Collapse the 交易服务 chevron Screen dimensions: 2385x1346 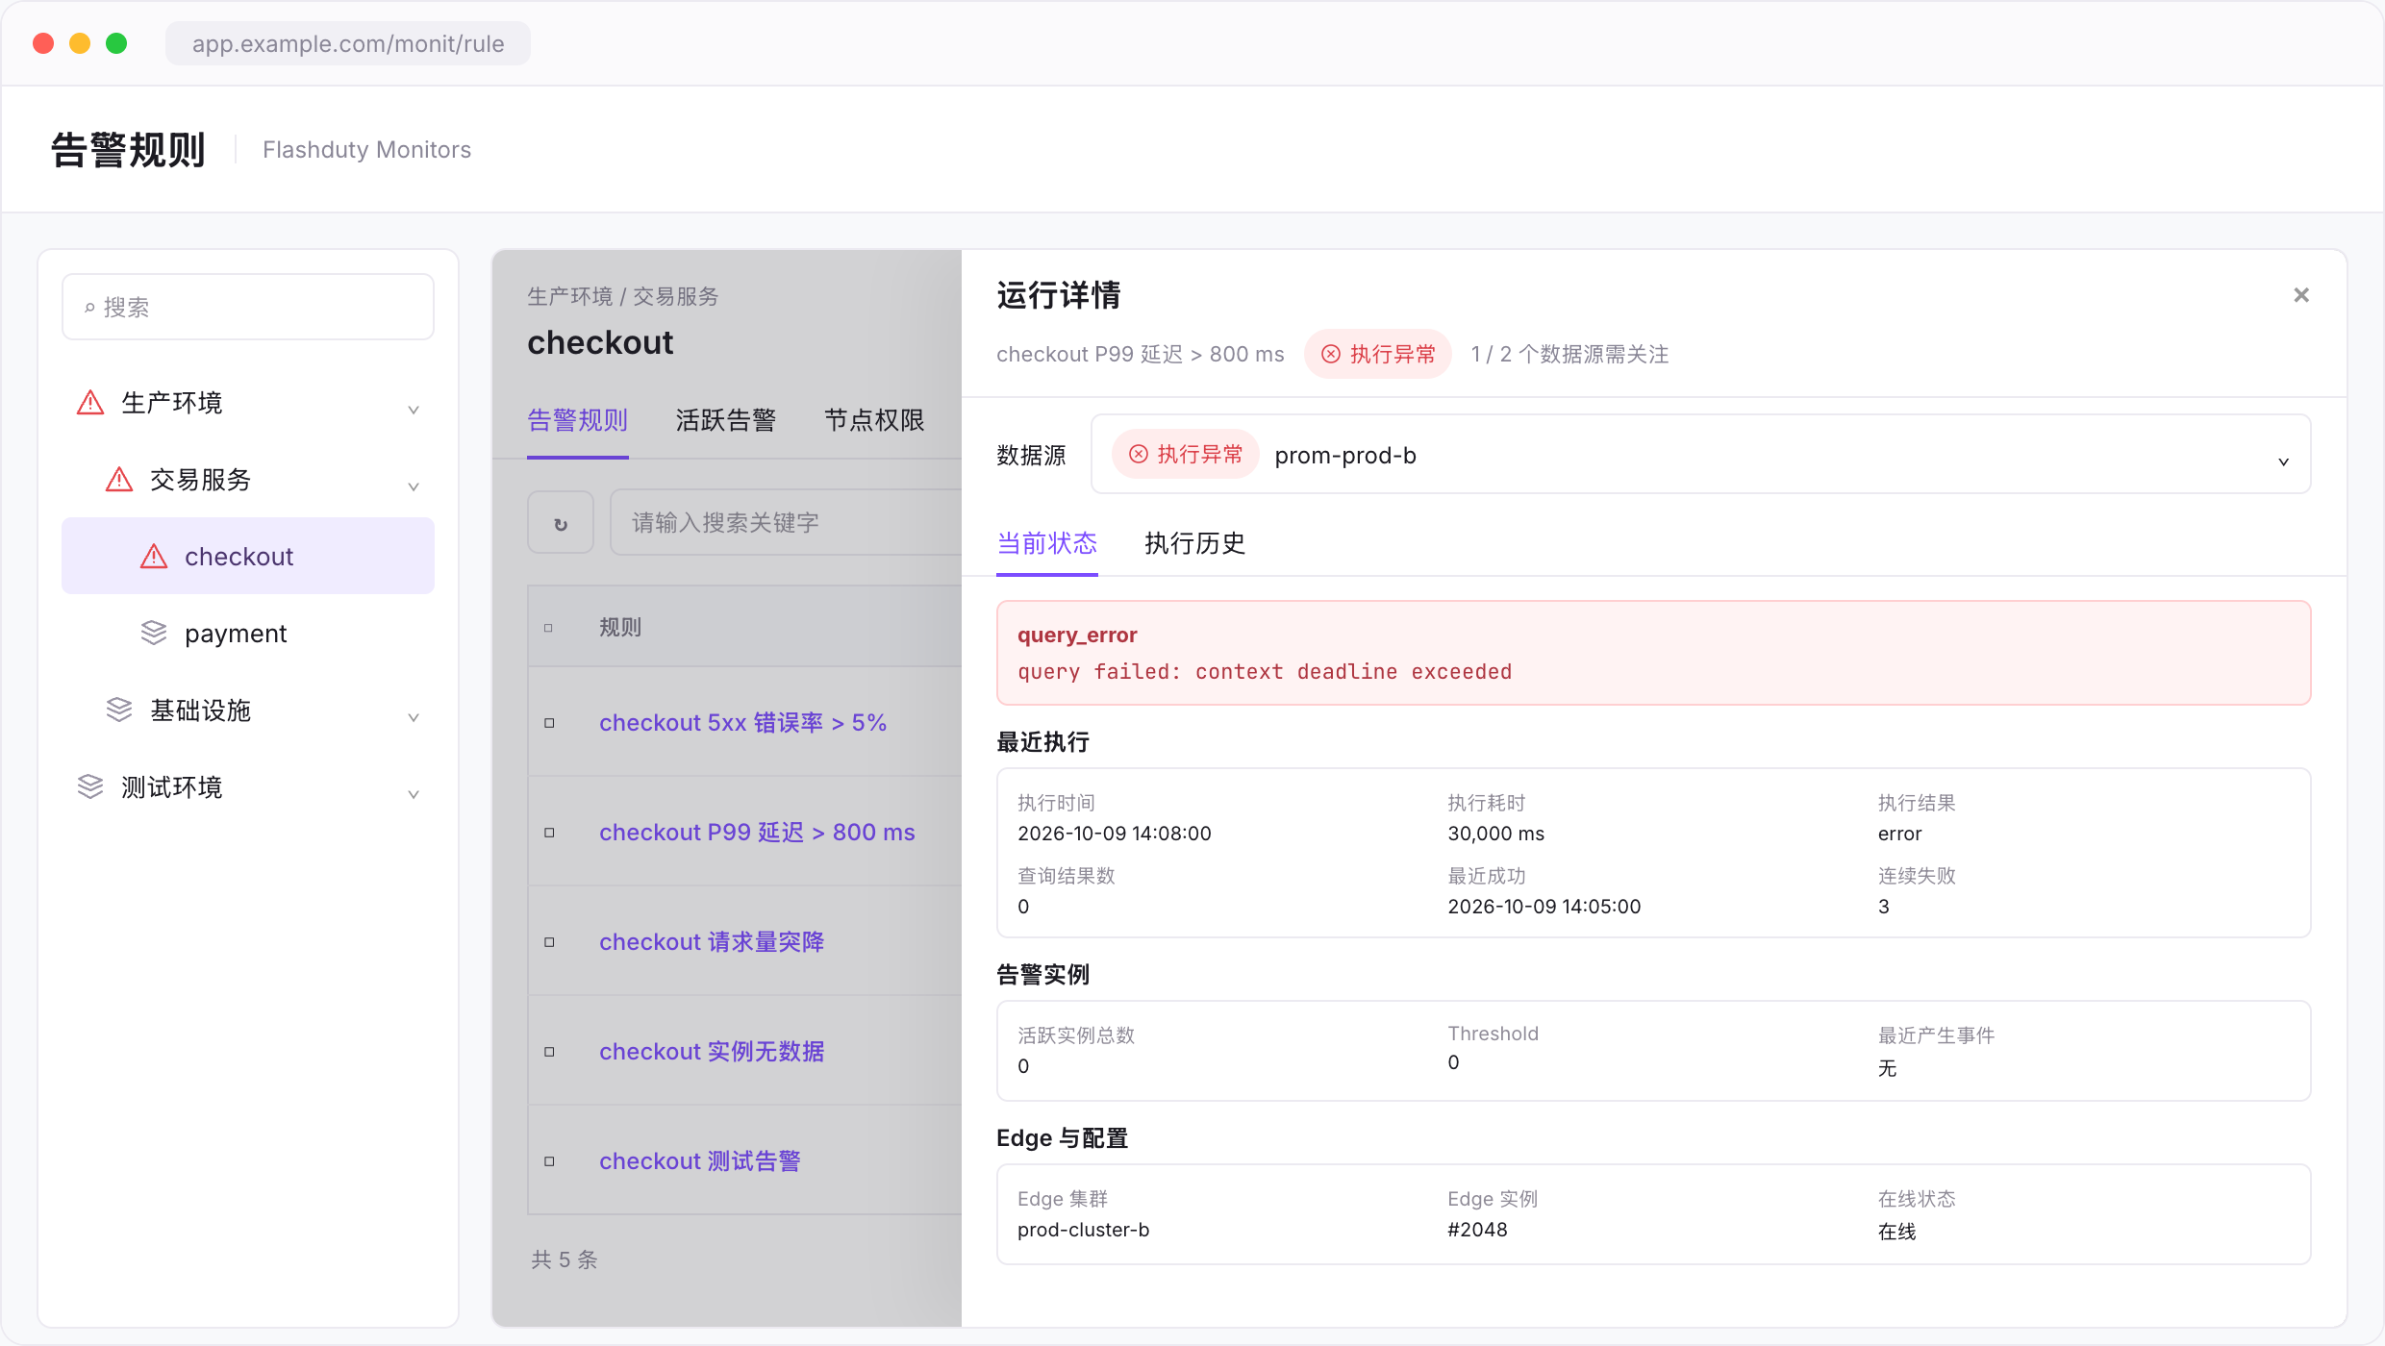(x=414, y=486)
